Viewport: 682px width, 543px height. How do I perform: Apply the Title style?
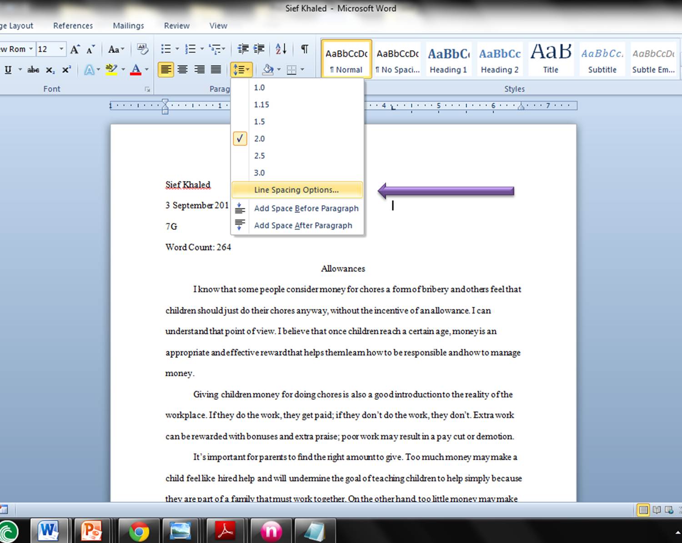(551, 59)
